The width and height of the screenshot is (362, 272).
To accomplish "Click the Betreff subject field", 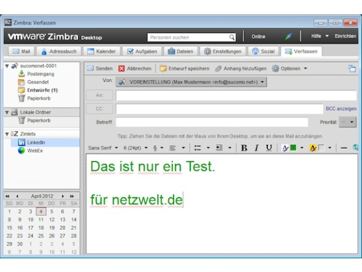I will 212,122.
